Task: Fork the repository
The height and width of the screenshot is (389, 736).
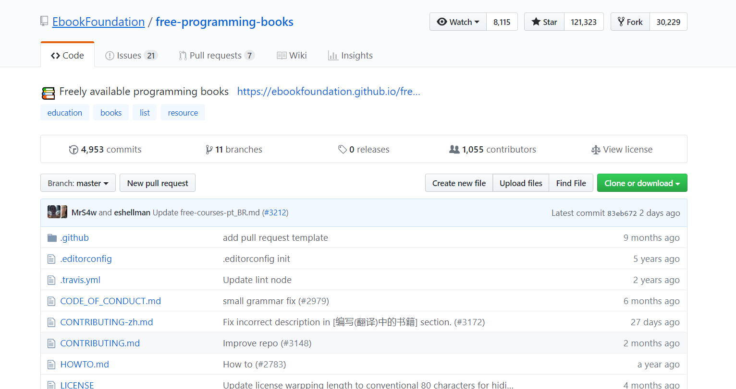Action: [x=630, y=22]
